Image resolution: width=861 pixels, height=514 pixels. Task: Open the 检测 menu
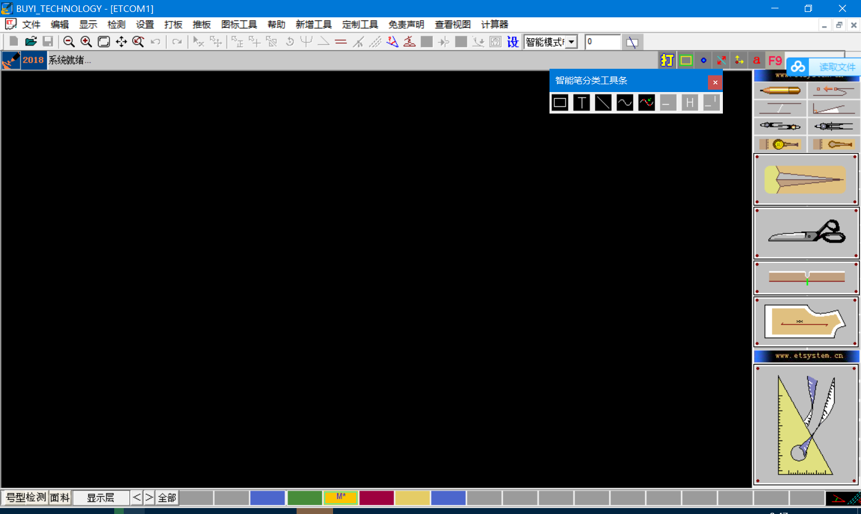117,25
